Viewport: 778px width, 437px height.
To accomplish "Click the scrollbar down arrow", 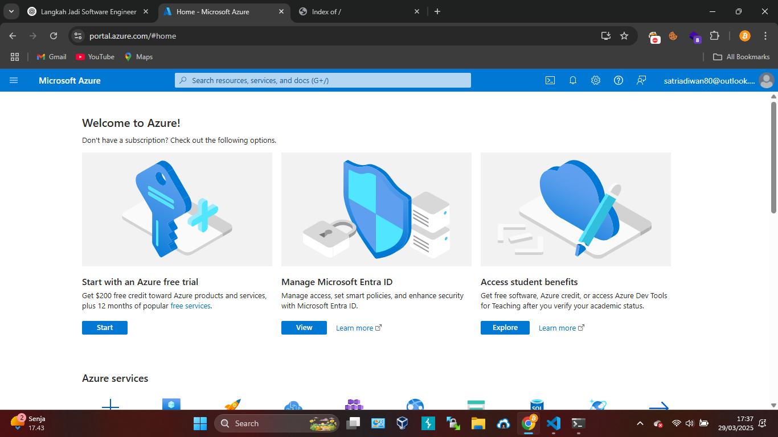I will point(773,405).
